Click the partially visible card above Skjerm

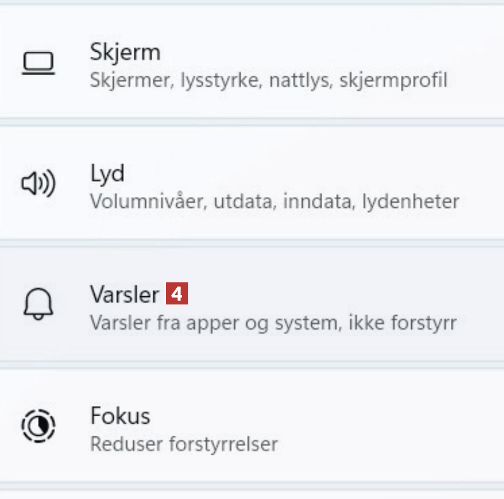[x=253, y=2]
